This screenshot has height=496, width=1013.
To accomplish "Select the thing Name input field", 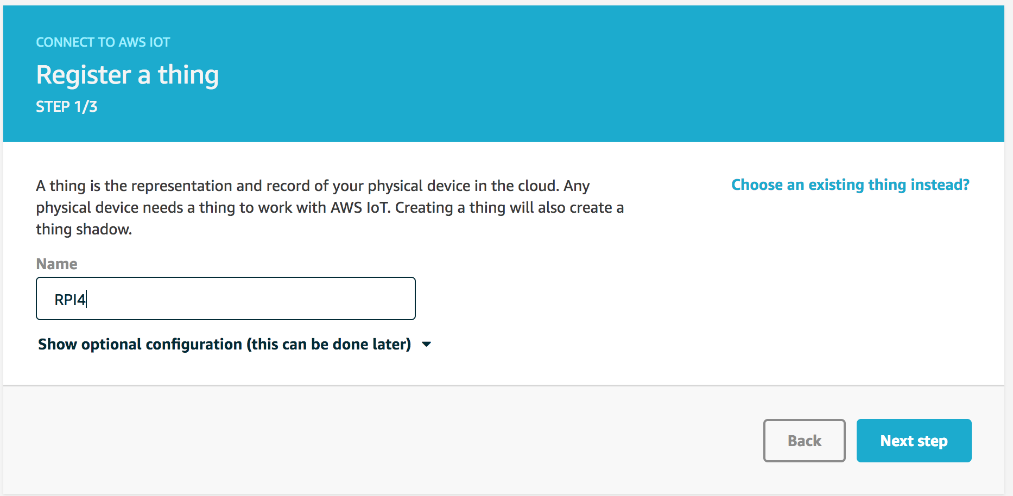I will pyautogui.click(x=225, y=298).
